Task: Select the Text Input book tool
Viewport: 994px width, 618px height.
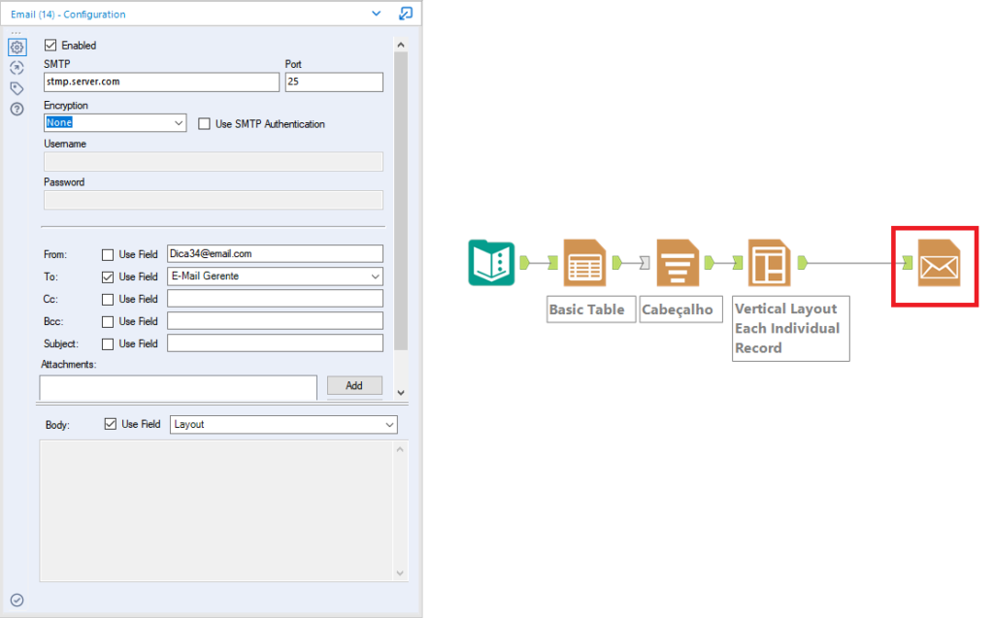Action: pos(491,262)
